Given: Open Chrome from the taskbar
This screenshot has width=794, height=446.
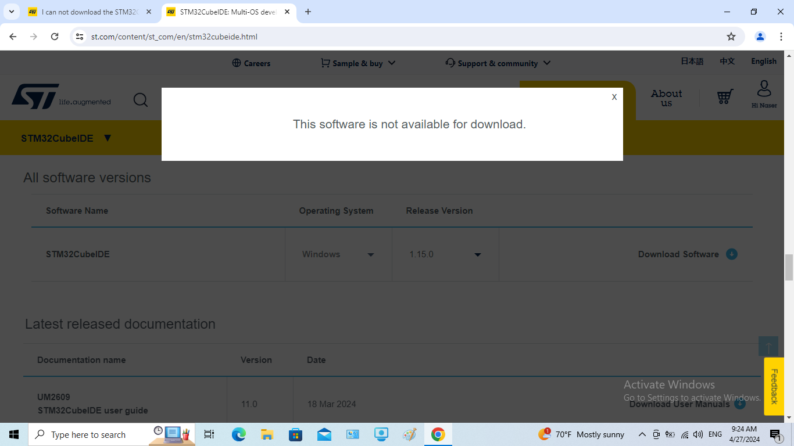Looking at the screenshot, I should (438, 434).
